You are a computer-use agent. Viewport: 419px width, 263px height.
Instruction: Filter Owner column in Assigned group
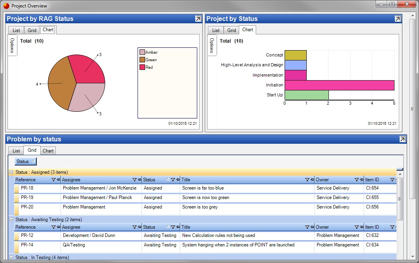(357, 180)
